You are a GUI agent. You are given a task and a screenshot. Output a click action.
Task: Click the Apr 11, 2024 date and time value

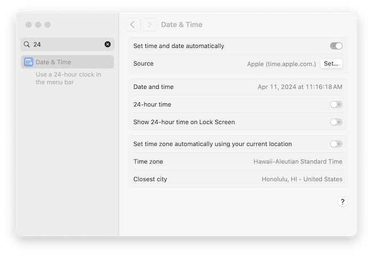300,87
